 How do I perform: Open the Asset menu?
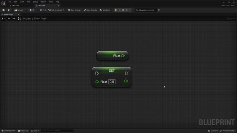coord(21,2)
